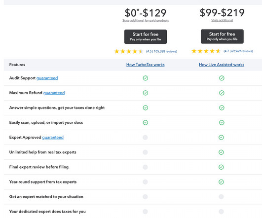Click 'Answer simple questions, get your taxes done right'

[x=57, y=108]
